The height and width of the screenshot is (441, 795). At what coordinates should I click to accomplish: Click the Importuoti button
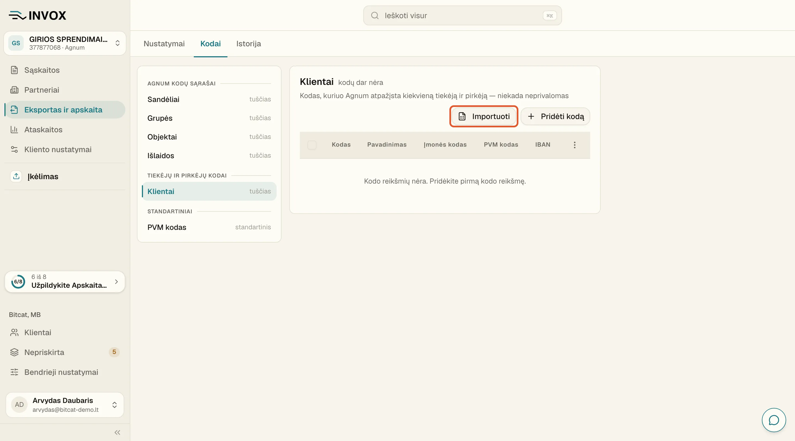pyautogui.click(x=484, y=117)
